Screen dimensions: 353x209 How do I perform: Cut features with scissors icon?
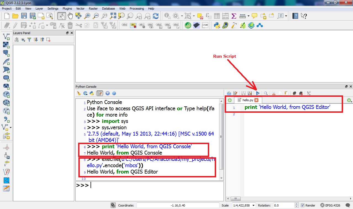79,26
